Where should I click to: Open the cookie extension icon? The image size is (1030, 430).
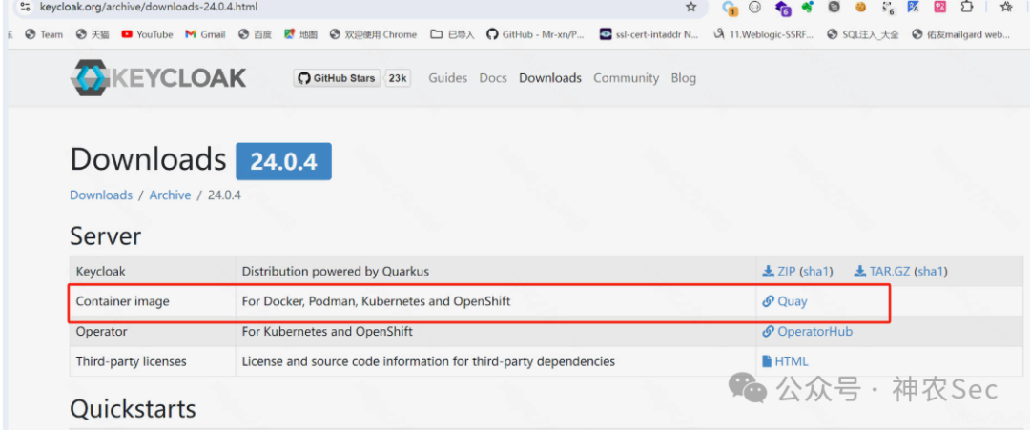(860, 7)
